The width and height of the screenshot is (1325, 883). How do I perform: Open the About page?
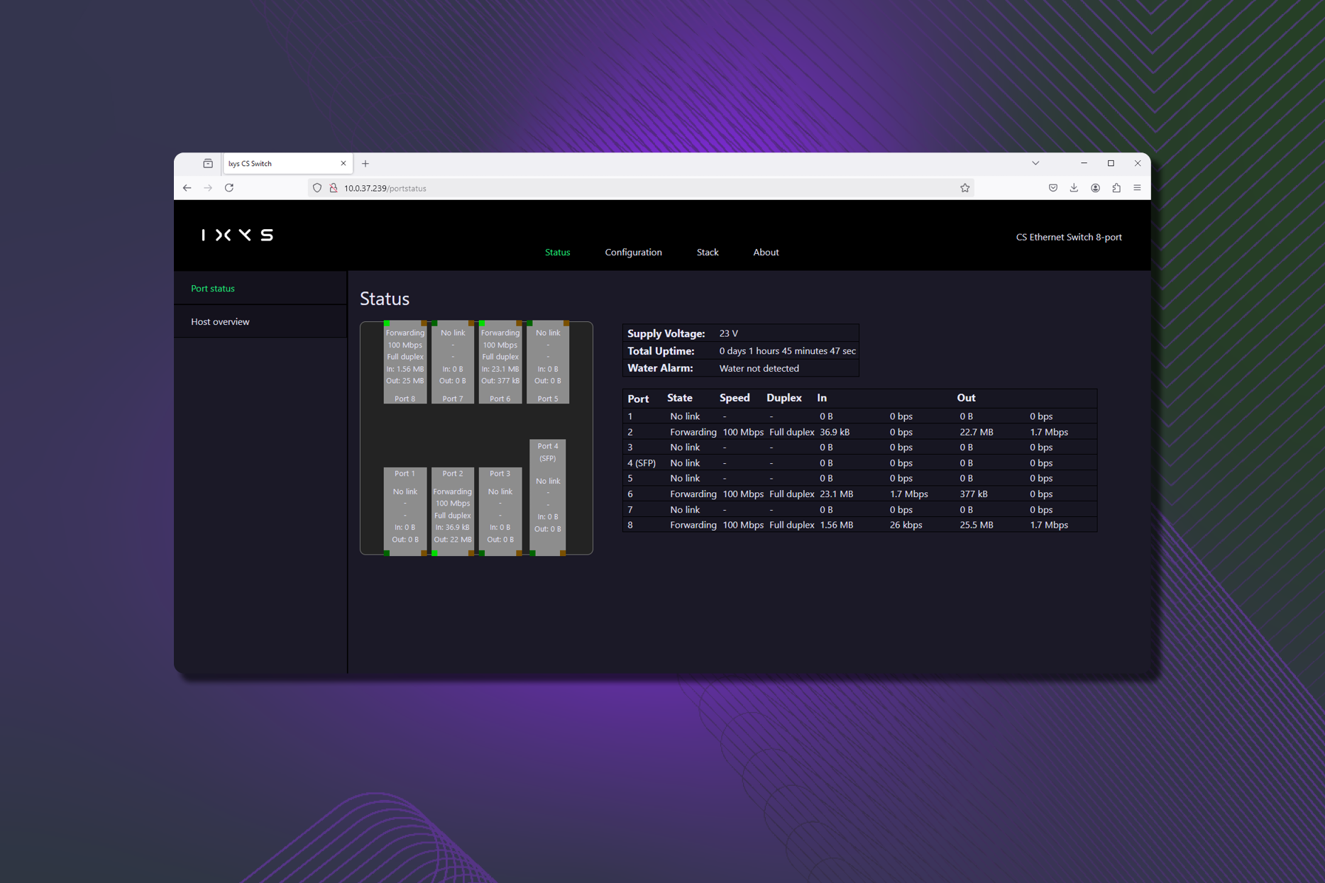[x=765, y=252]
